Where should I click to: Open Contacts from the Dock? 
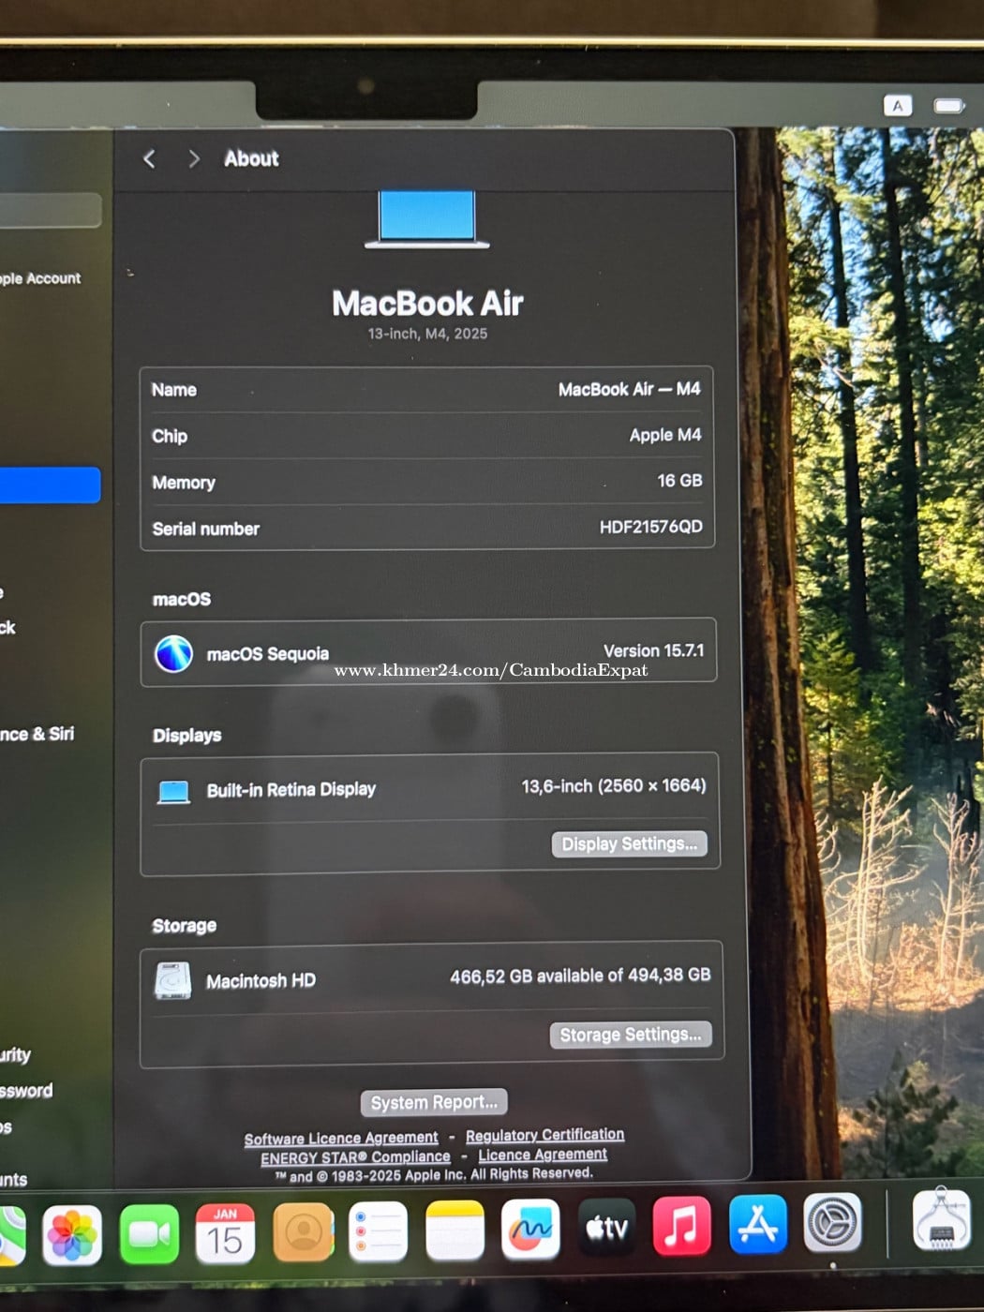pos(303,1233)
